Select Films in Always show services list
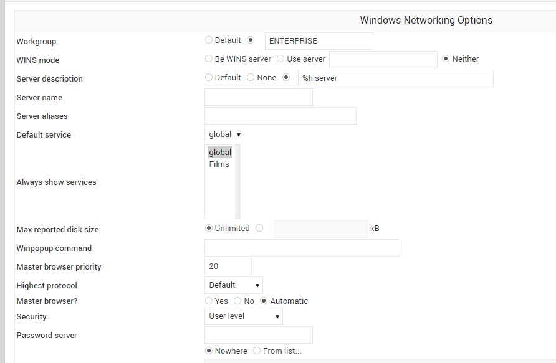The width and height of the screenshot is (556, 363). [x=219, y=164]
